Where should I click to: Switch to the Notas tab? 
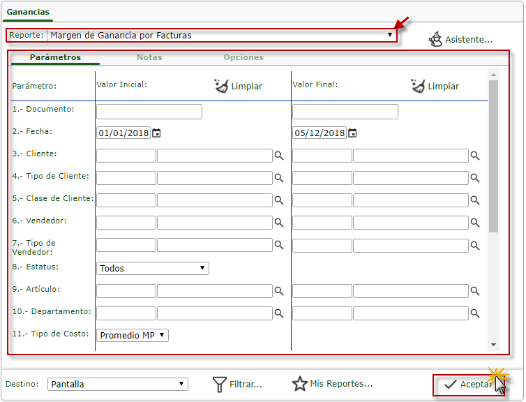[149, 57]
